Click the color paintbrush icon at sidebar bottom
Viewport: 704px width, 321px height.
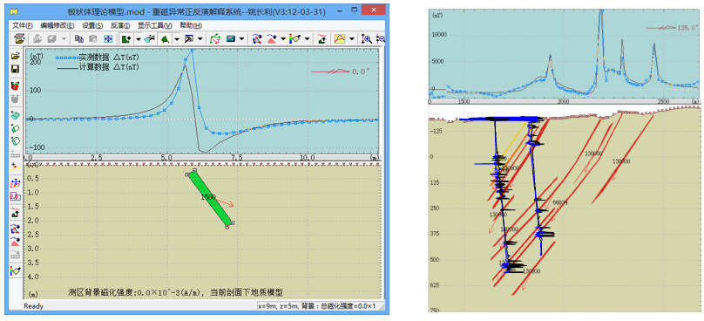coord(17,270)
